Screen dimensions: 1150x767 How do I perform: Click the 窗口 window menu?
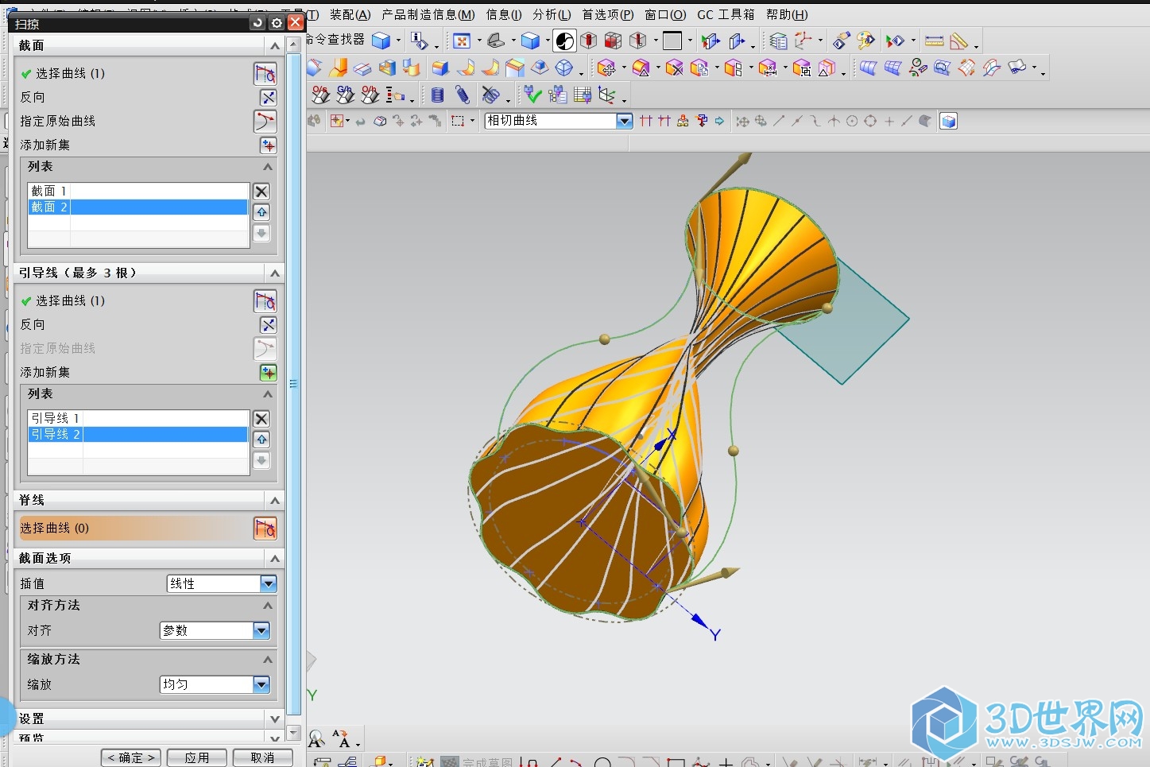tap(665, 15)
